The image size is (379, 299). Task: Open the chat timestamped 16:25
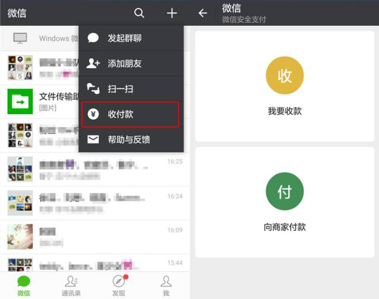95,168
